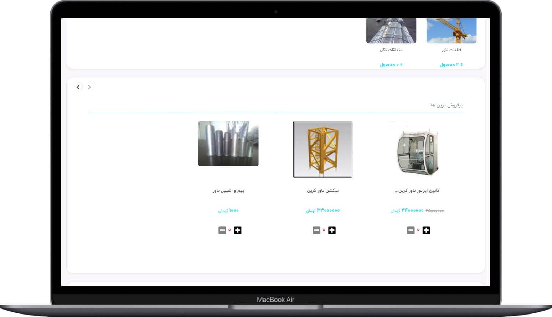
Task: Click the 'پرفروش ترین ها' section heading
Action: pos(446,105)
